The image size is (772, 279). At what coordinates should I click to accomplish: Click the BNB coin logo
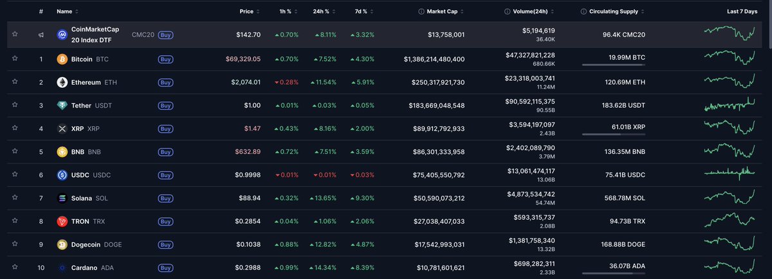click(62, 152)
